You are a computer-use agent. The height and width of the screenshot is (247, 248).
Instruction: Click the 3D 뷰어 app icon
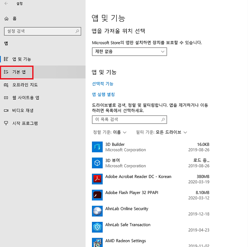tap(97, 163)
